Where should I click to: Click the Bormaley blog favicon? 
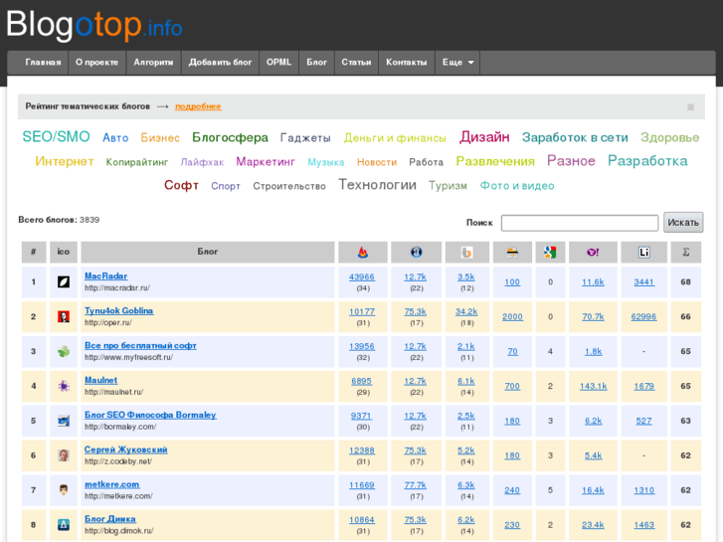[x=64, y=421]
